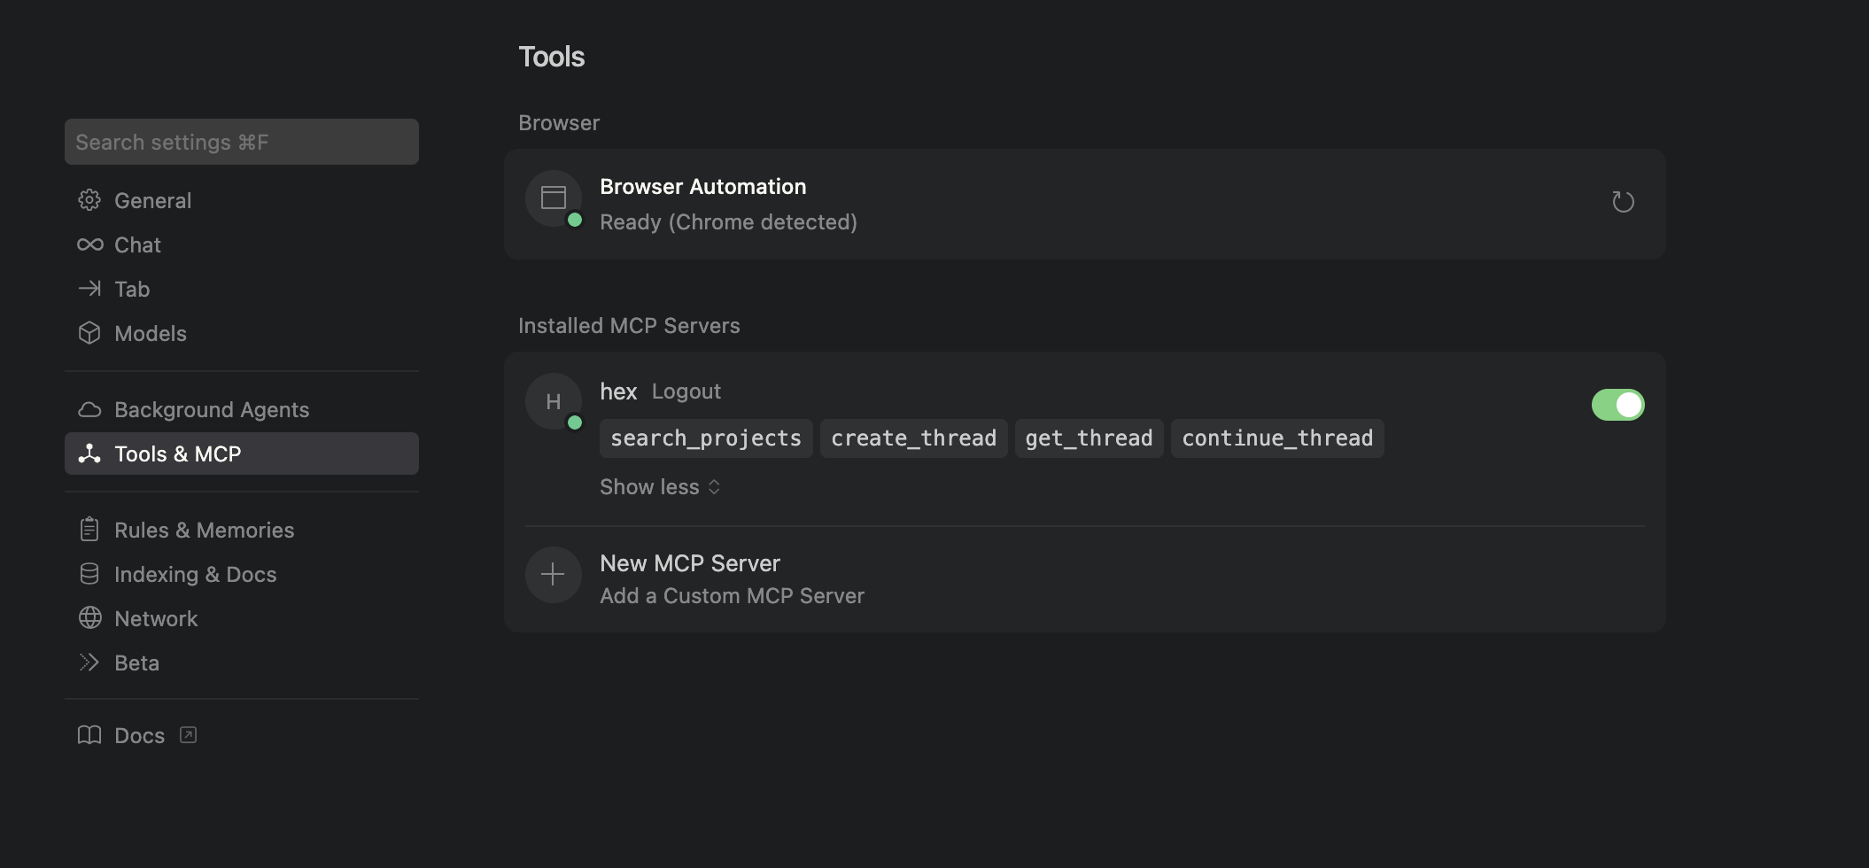The image size is (1869, 868).
Task: Logout from the hex MCP server
Action: 686,391
